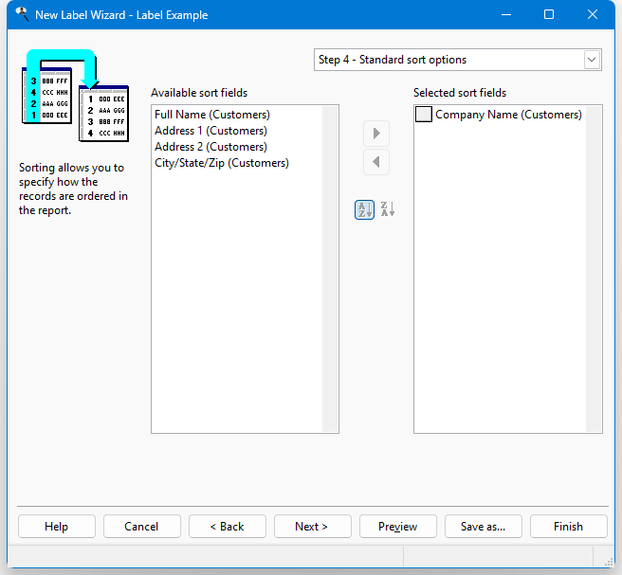Click the sorting illustration image

(x=75, y=96)
